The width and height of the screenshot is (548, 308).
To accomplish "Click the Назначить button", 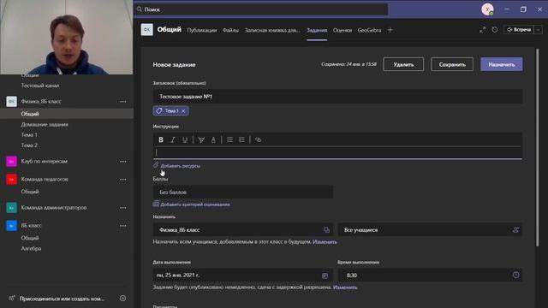I will click(x=502, y=65).
